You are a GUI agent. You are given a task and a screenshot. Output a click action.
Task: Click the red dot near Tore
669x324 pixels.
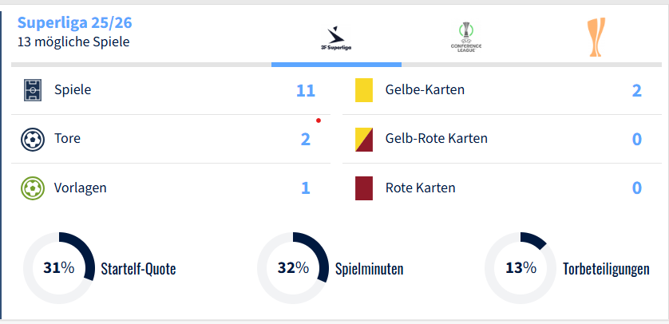coord(319,121)
